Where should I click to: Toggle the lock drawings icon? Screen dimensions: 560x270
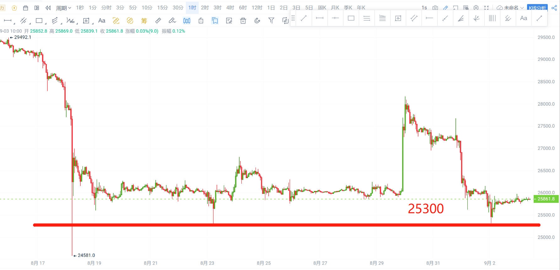201,21
